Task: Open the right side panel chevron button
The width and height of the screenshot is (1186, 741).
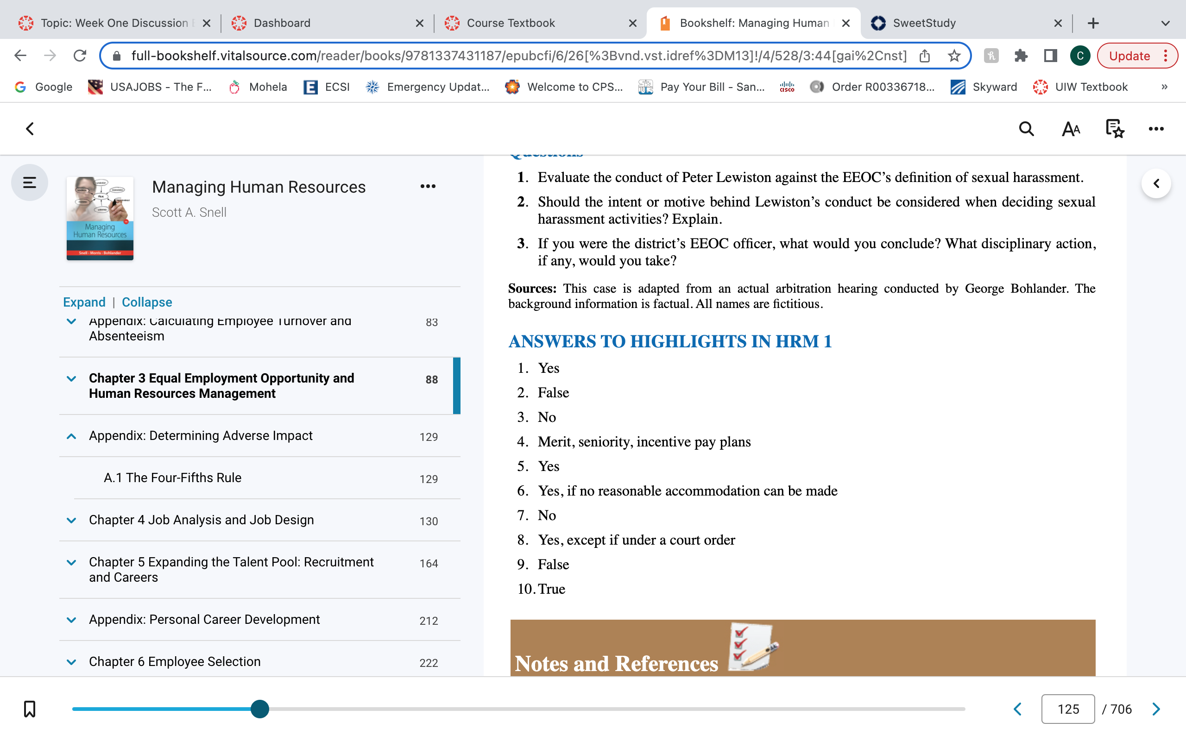Action: coord(1156,183)
